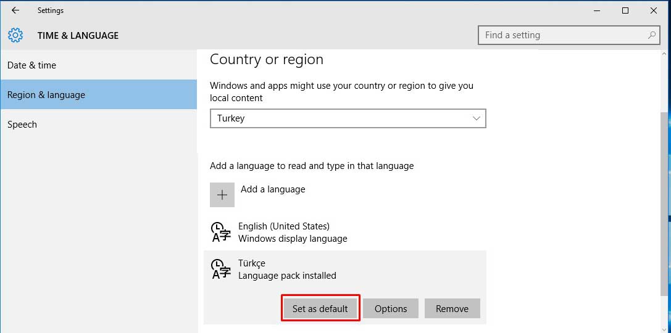Close the Settings window

tap(654, 10)
